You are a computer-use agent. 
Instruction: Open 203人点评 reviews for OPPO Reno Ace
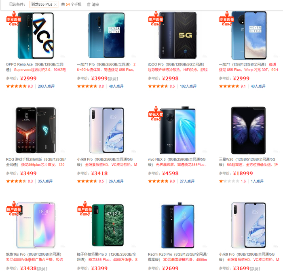[46, 86]
